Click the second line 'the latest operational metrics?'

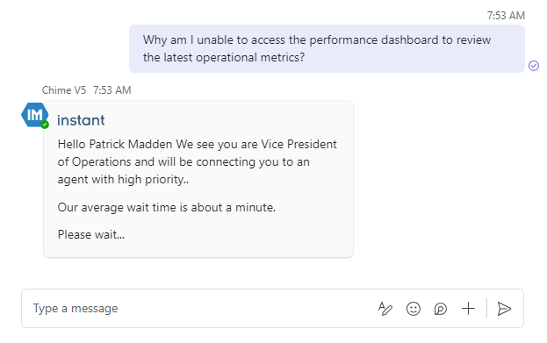click(x=224, y=57)
